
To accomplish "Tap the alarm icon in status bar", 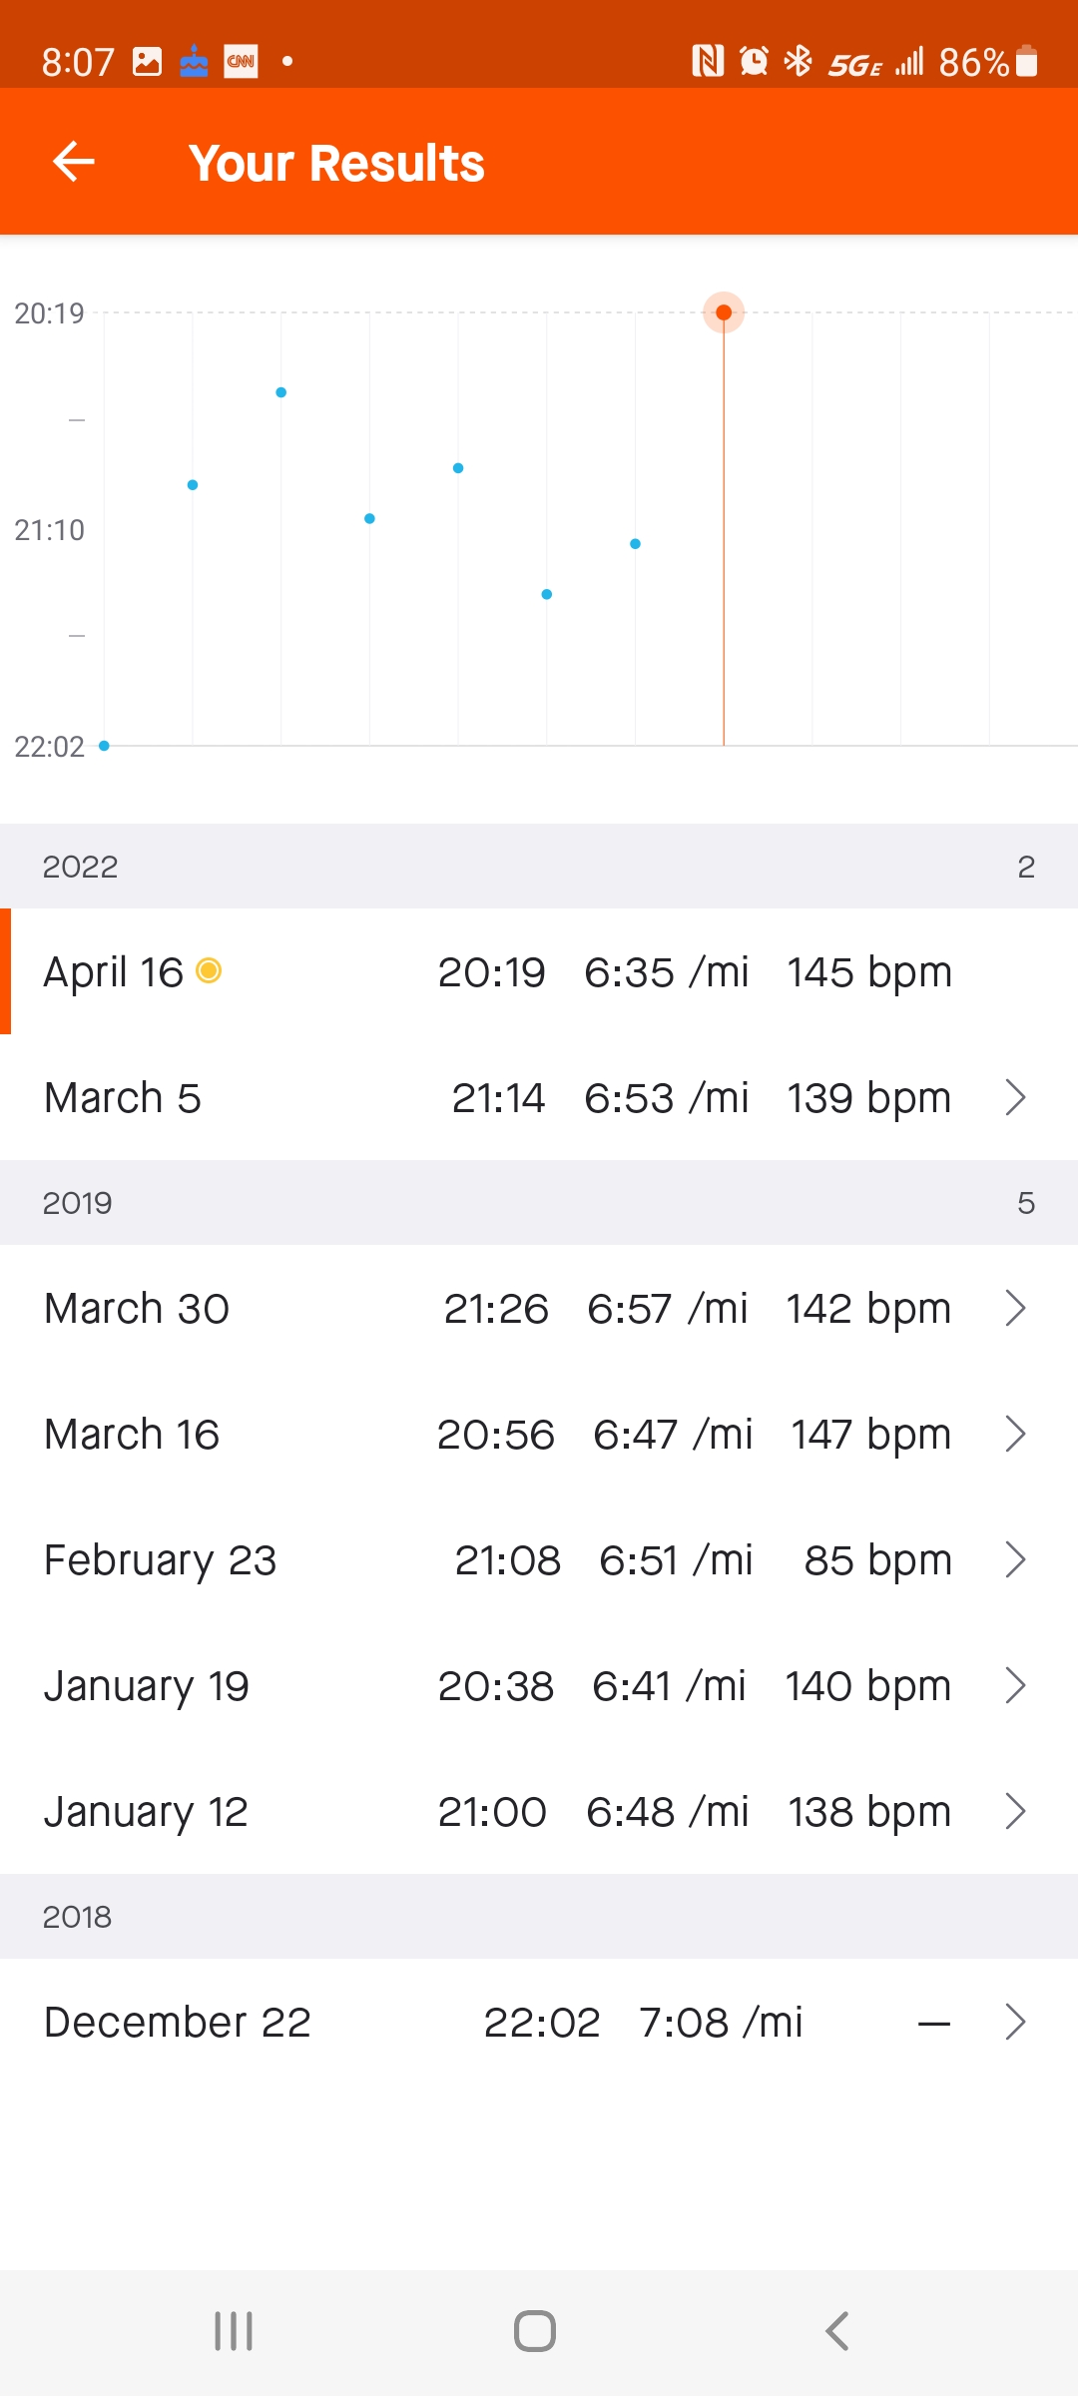I will [x=754, y=61].
